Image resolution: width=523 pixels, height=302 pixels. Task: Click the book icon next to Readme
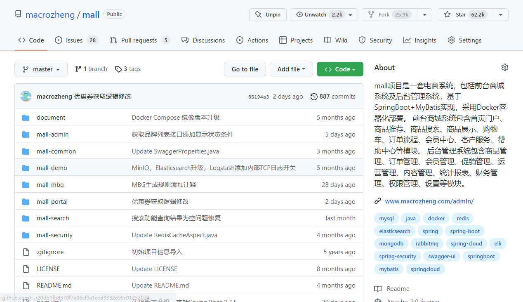pyautogui.click(x=378, y=289)
